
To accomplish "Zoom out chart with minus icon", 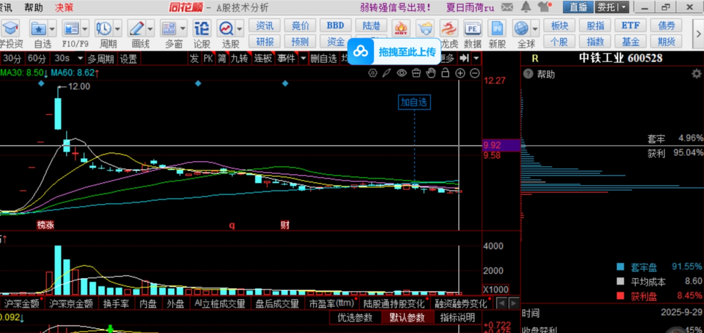I will [475, 73].
